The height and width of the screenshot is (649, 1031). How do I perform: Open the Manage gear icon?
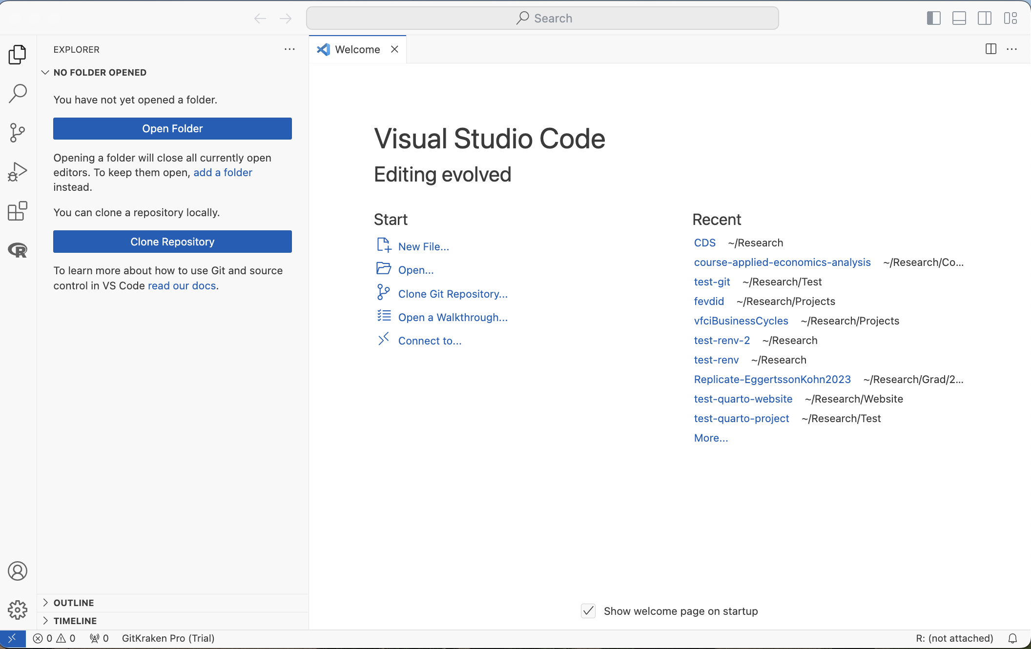tap(18, 610)
